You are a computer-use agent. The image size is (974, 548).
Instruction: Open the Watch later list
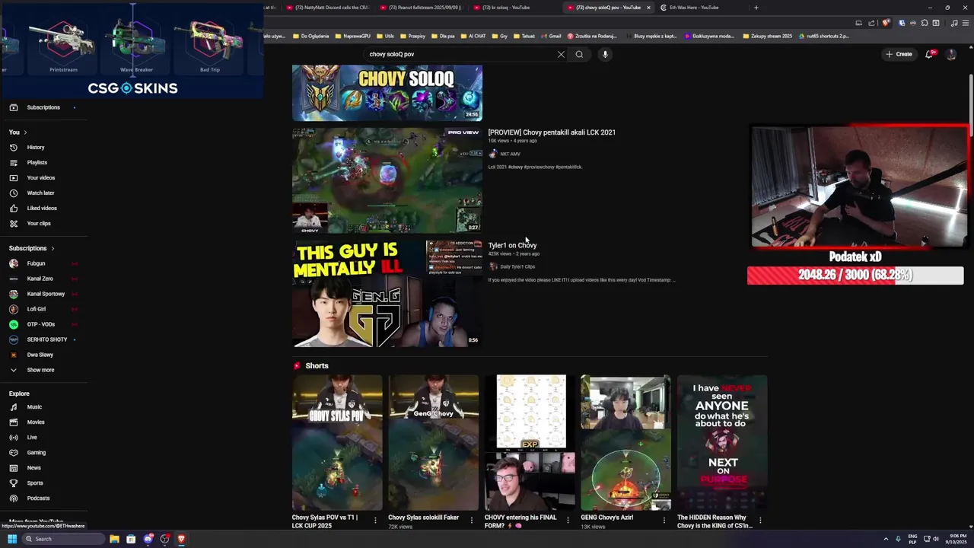click(40, 193)
